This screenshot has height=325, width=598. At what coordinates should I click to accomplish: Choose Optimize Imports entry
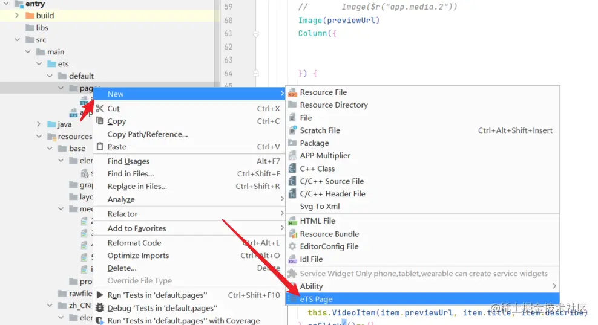(x=189, y=256)
